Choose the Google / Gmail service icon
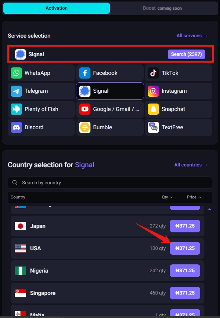Screen dimensions: 220x318 [x=85, y=109]
